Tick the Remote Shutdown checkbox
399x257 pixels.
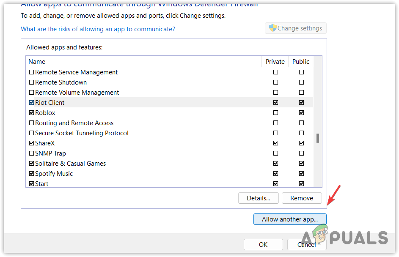pos(31,82)
